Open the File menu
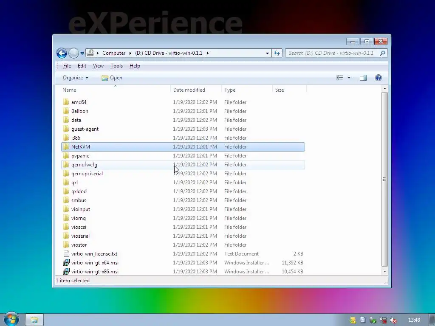 (x=67, y=66)
